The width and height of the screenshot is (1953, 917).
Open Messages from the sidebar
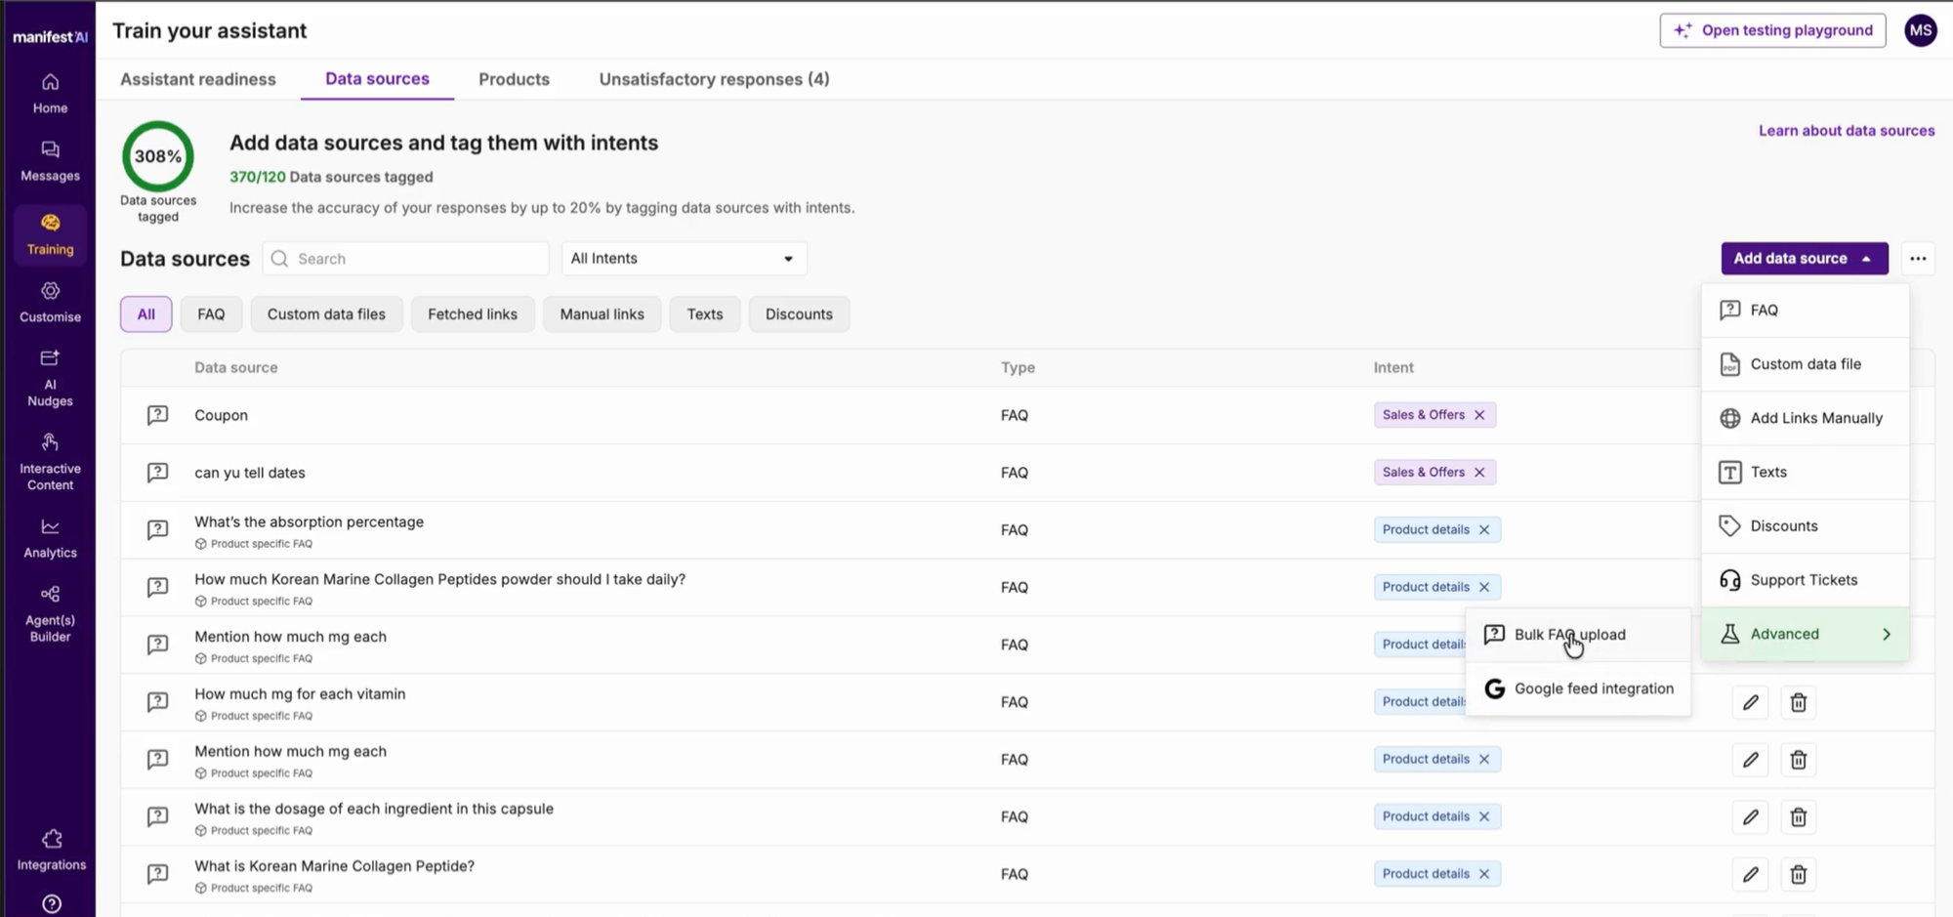tap(49, 162)
